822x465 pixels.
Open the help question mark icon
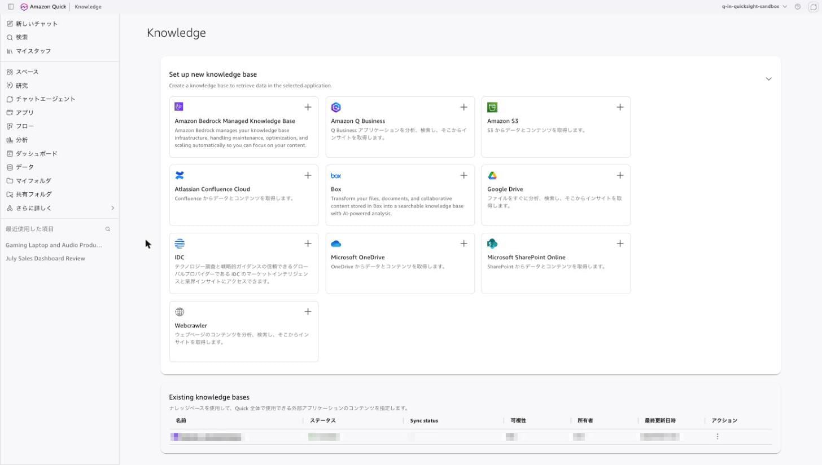coord(798,7)
